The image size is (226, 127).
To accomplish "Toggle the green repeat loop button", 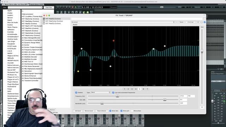I will (76, 7).
